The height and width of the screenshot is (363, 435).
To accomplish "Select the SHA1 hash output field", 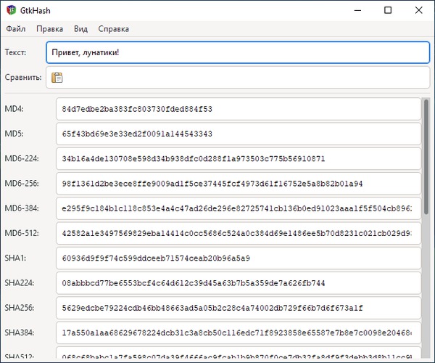I will (x=239, y=258).
